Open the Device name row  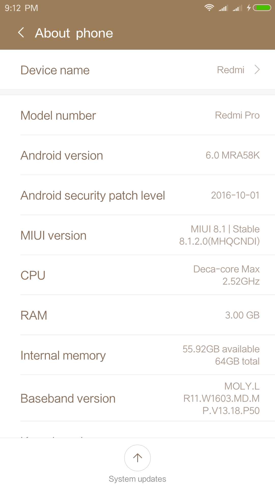[137, 70]
